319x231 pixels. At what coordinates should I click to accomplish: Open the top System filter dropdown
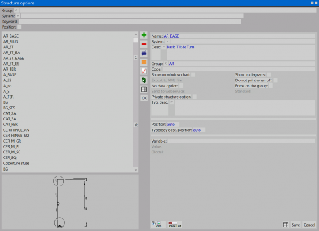pos(18,16)
